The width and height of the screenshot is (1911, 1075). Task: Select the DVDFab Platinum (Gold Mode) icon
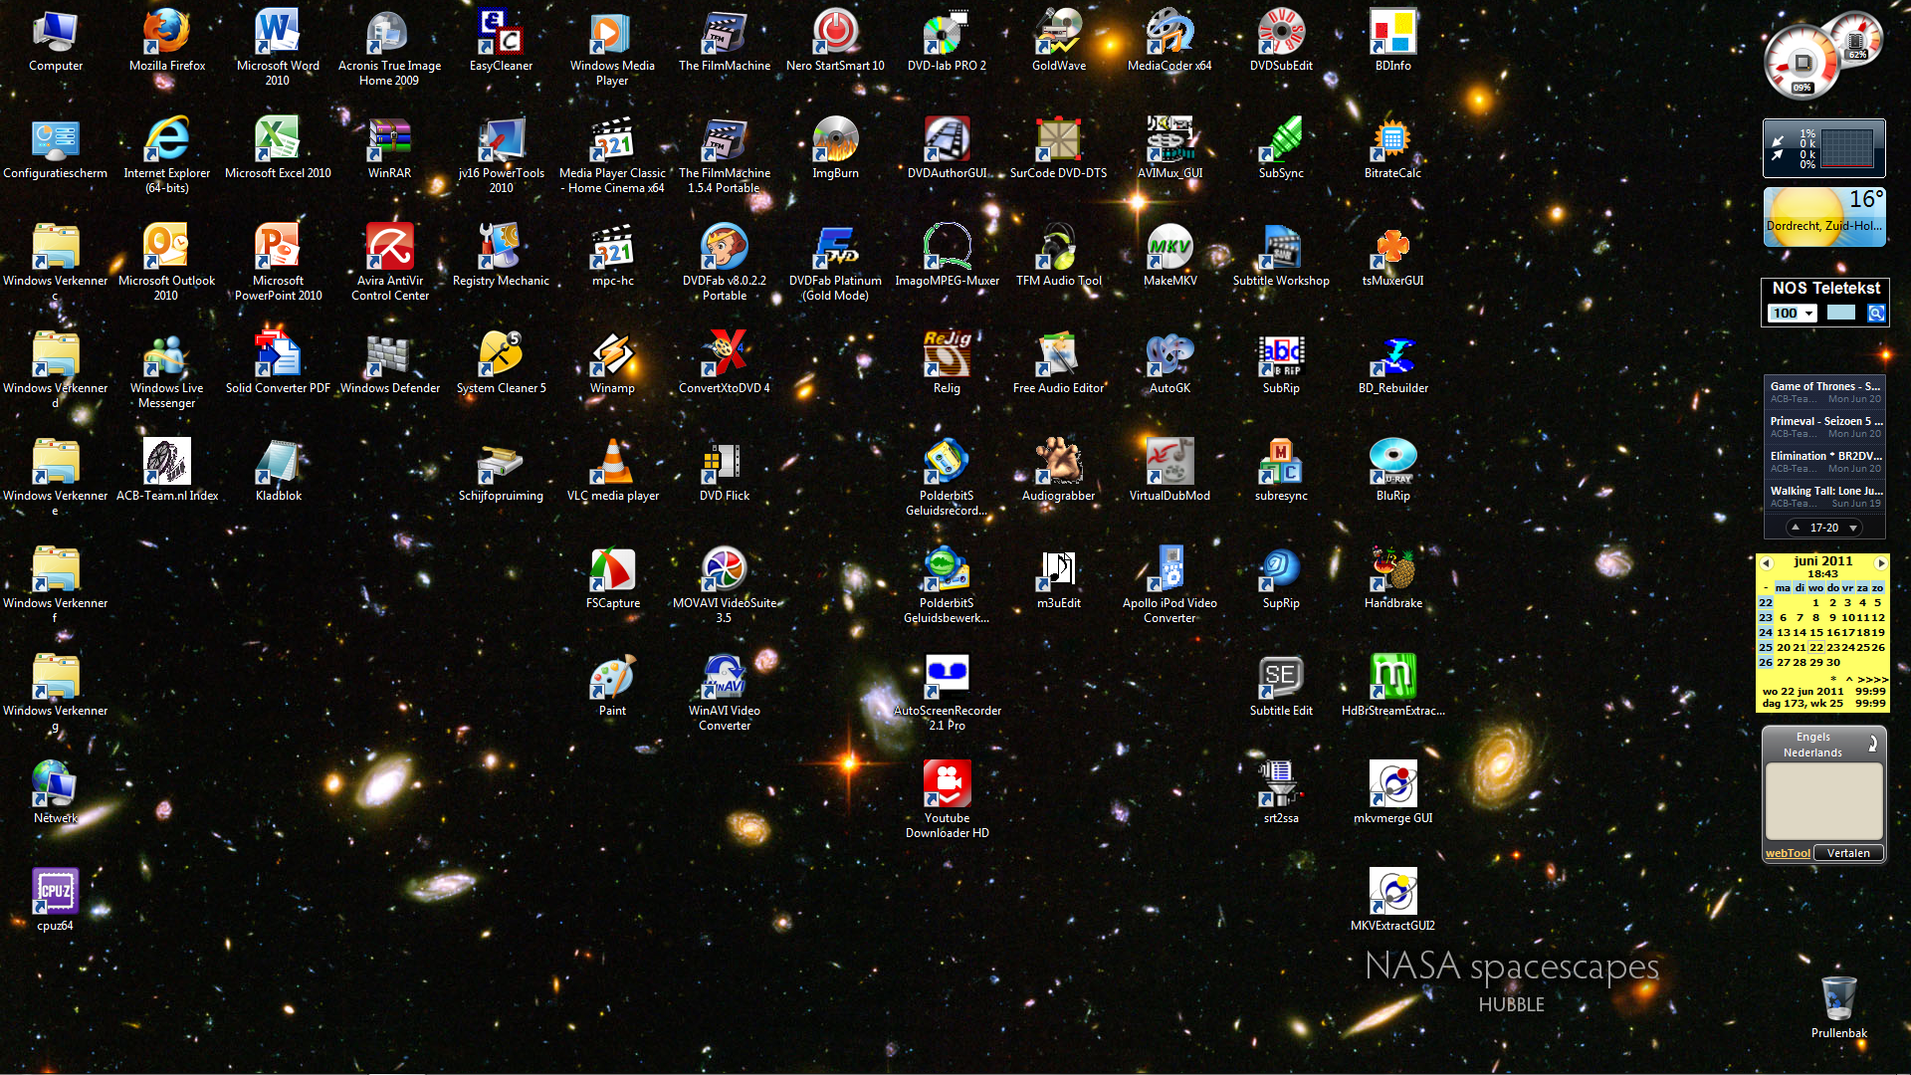click(x=835, y=262)
